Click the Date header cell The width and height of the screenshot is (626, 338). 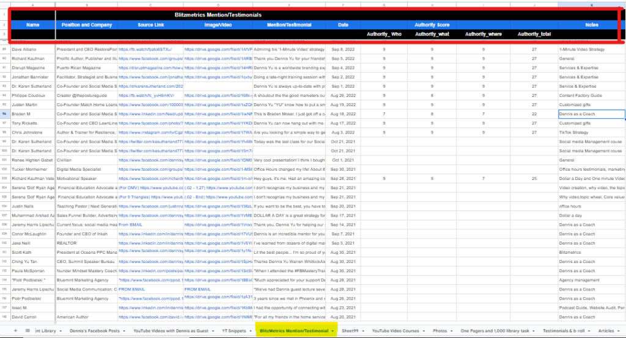pyautogui.click(x=343, y=25)
